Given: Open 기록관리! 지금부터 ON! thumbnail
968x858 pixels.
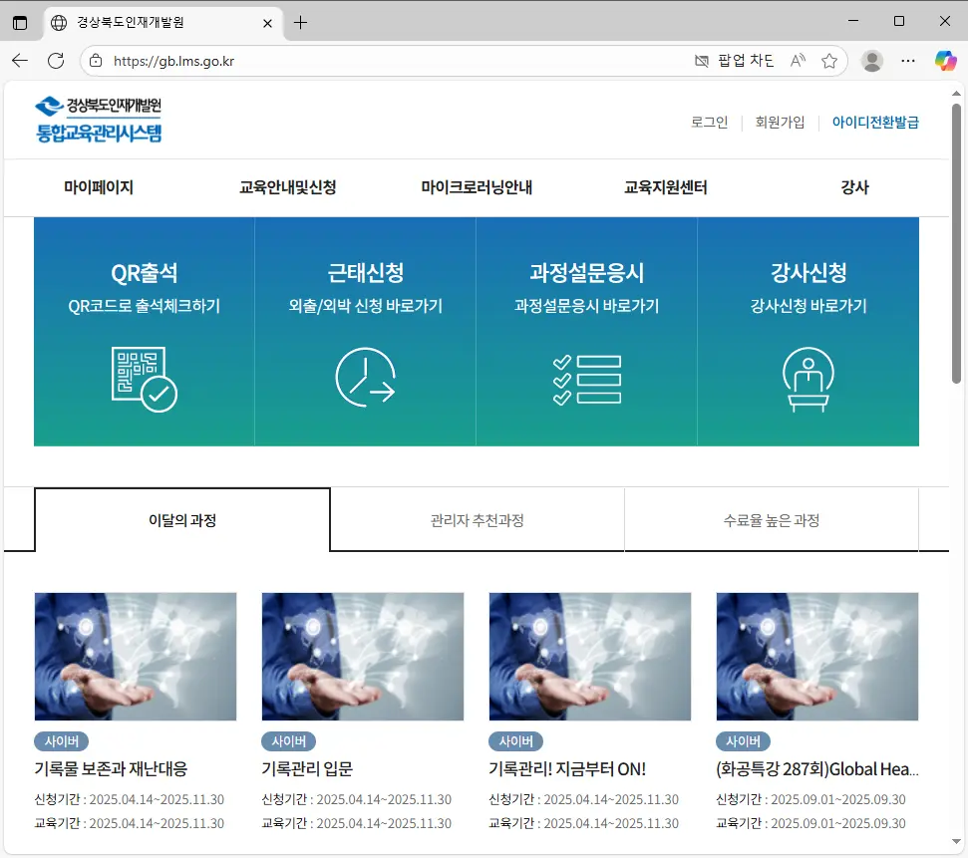Looking at the screenshot, I should pyautogui.click(x=589, y=657).
